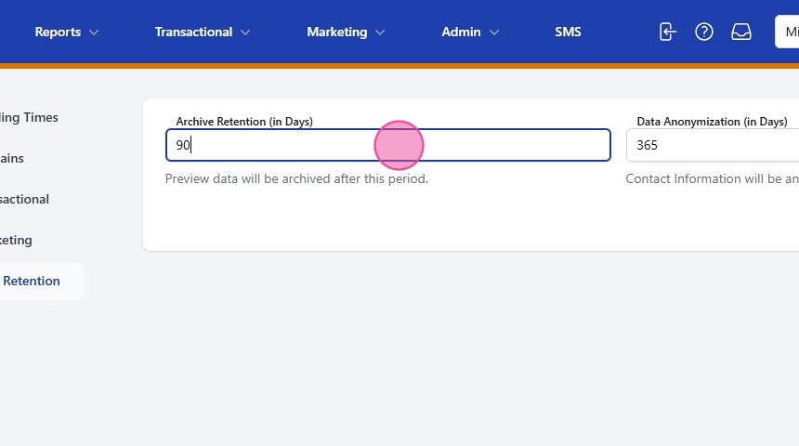This screenshot has height=446, width=799.
Task: Expand the chevron beside Reports
Action: click(x=94, y=33)
